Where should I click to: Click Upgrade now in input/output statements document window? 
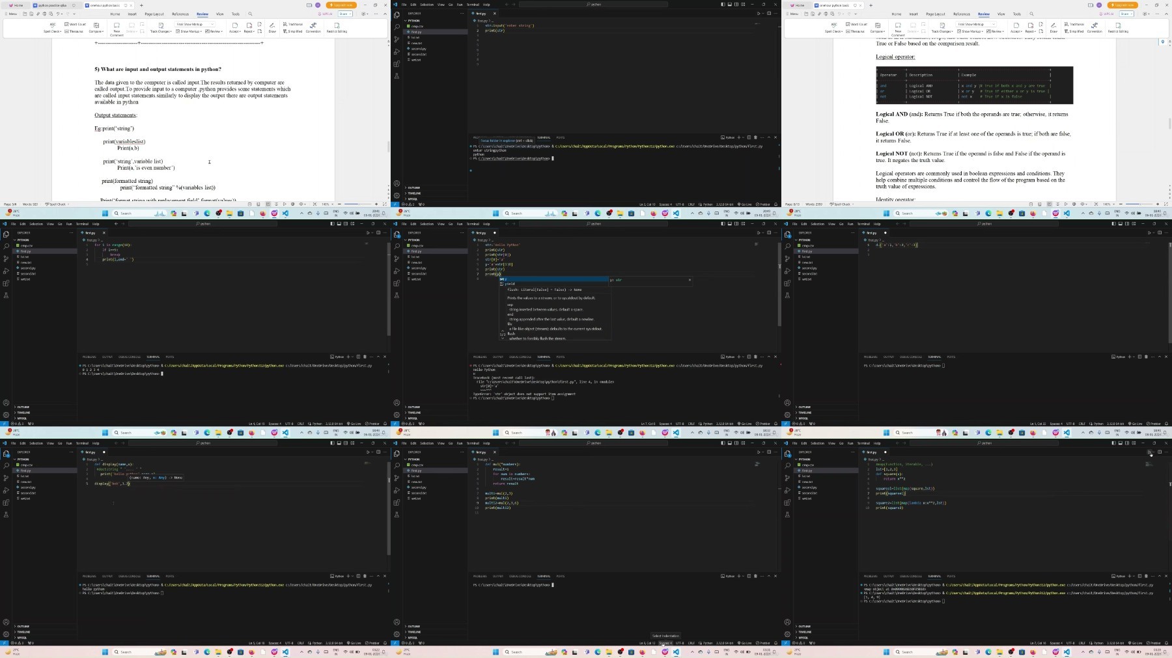click(x=341, y=5)
